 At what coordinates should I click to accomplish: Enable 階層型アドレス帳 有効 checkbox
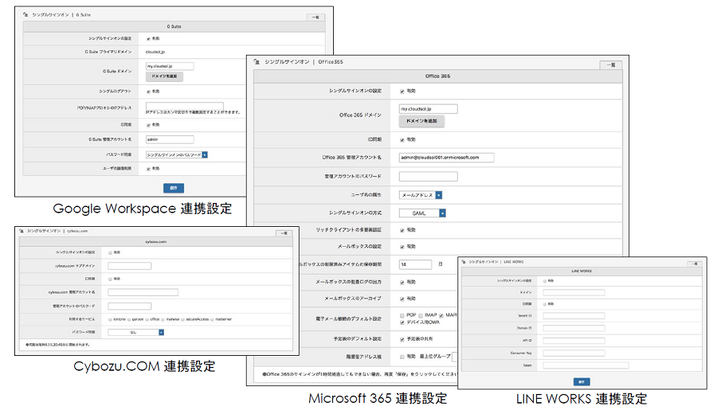[402, 357]
